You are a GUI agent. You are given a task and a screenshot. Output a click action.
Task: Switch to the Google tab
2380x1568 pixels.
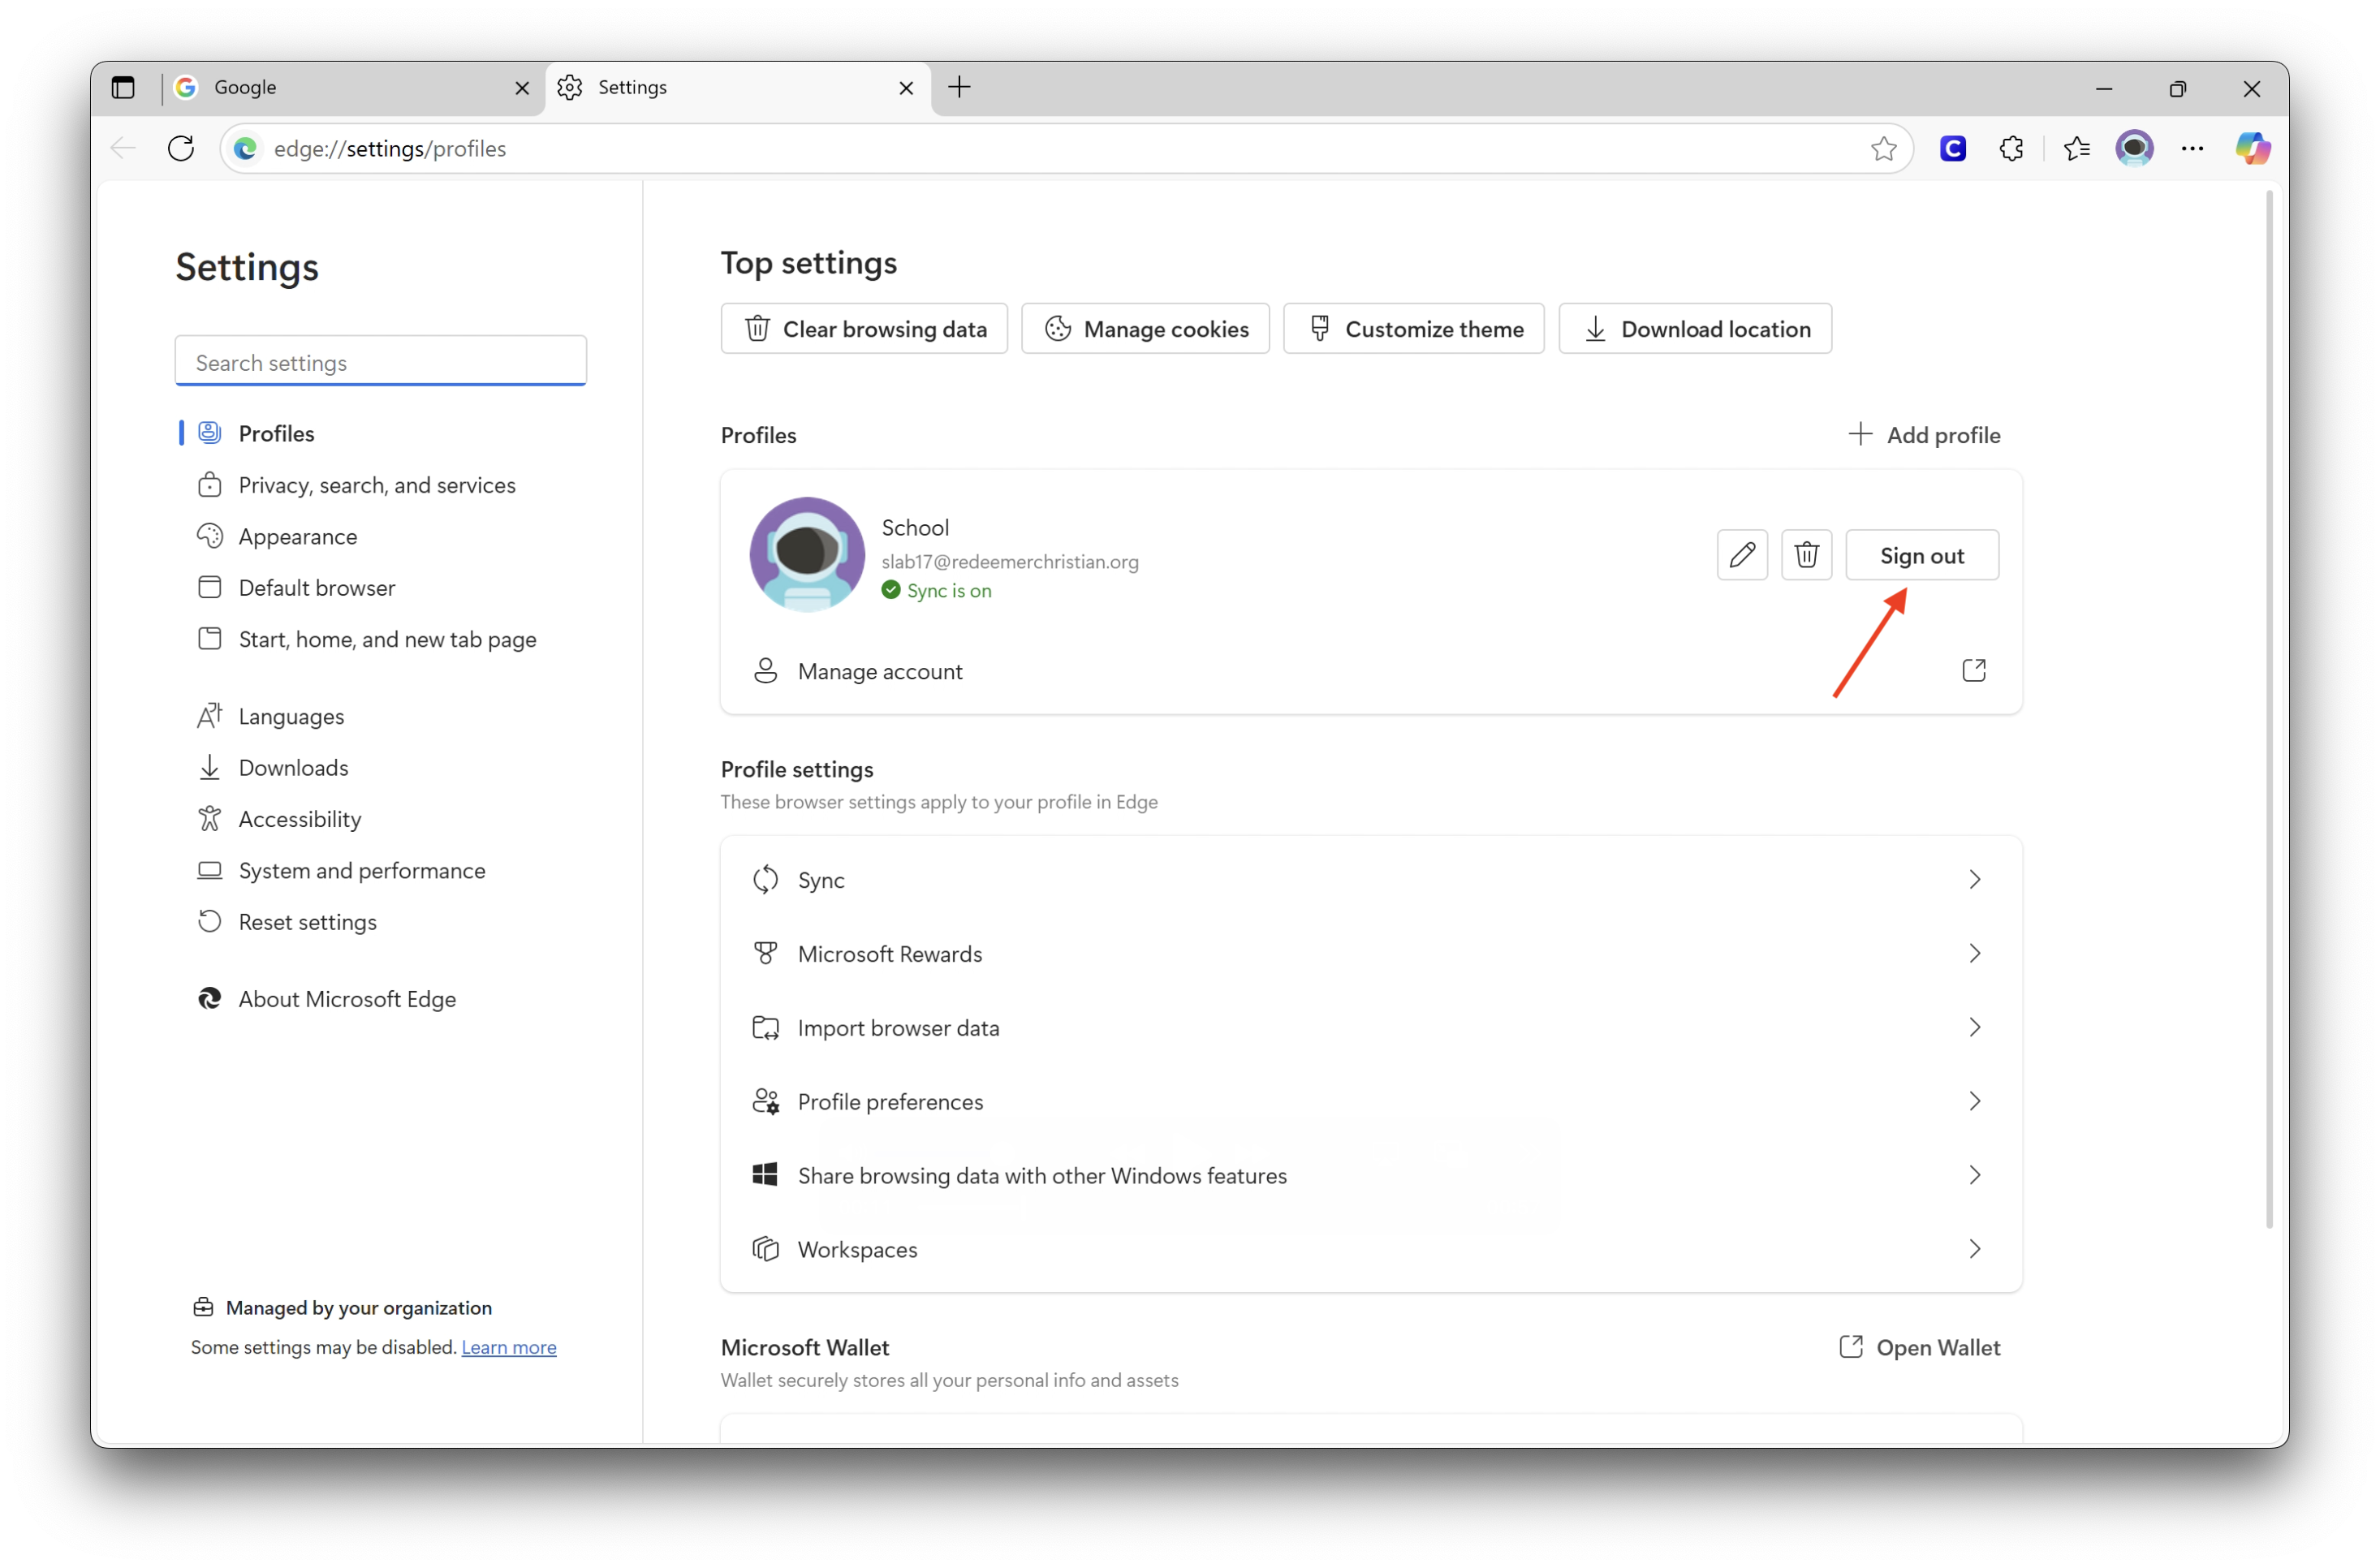[x=340, y=88]
